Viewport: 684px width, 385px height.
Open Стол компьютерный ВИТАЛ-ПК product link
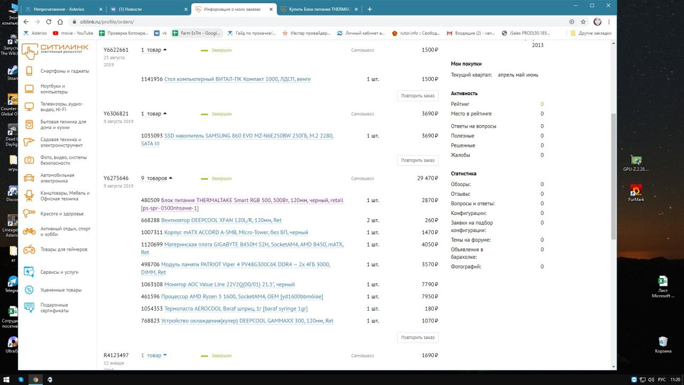[x=237, y=79]
